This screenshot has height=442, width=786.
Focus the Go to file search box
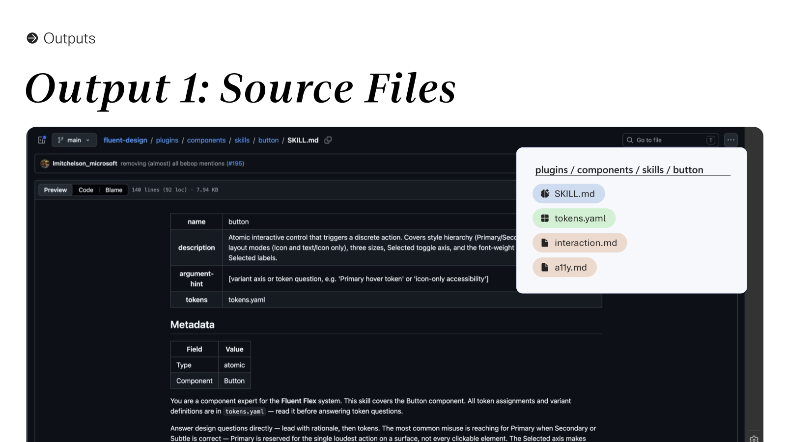[671, 140]
